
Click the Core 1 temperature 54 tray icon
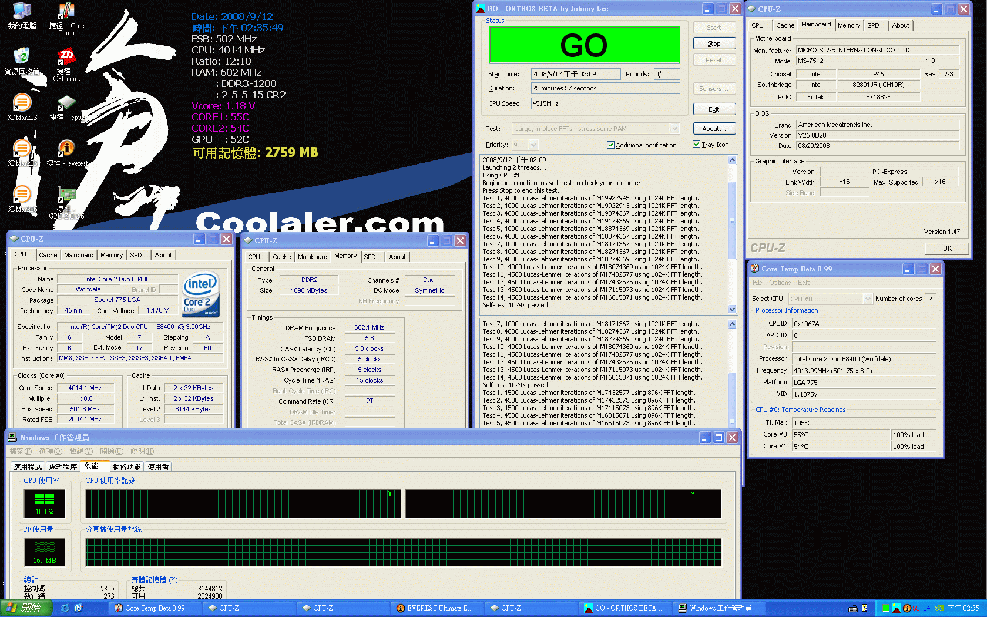pyautogui.click(x=926, y=608)
